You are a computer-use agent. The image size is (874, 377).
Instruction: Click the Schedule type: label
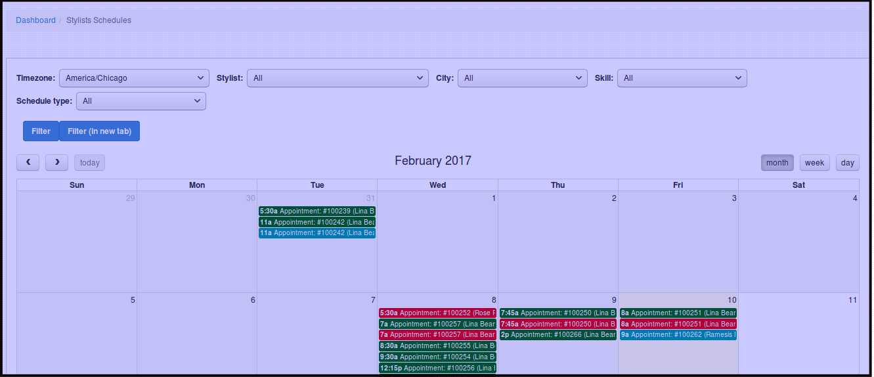pyautogui.click(x=44, y=101)
